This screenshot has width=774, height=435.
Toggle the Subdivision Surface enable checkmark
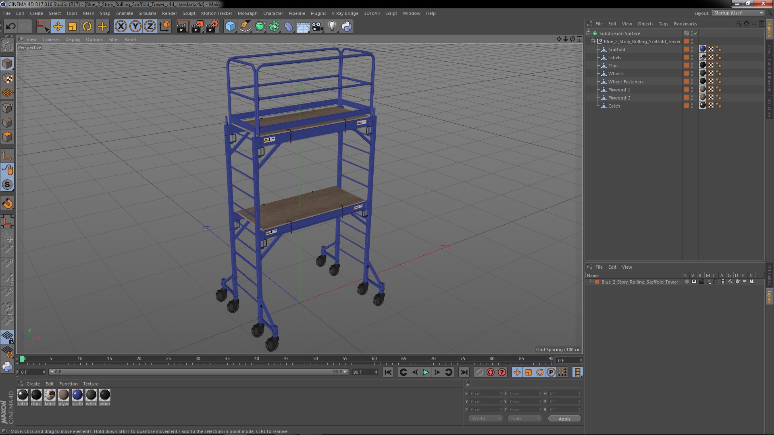(695, 33)
